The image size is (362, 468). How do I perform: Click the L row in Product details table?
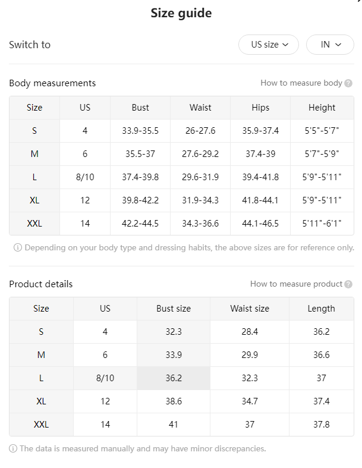[x=181, y=378]
